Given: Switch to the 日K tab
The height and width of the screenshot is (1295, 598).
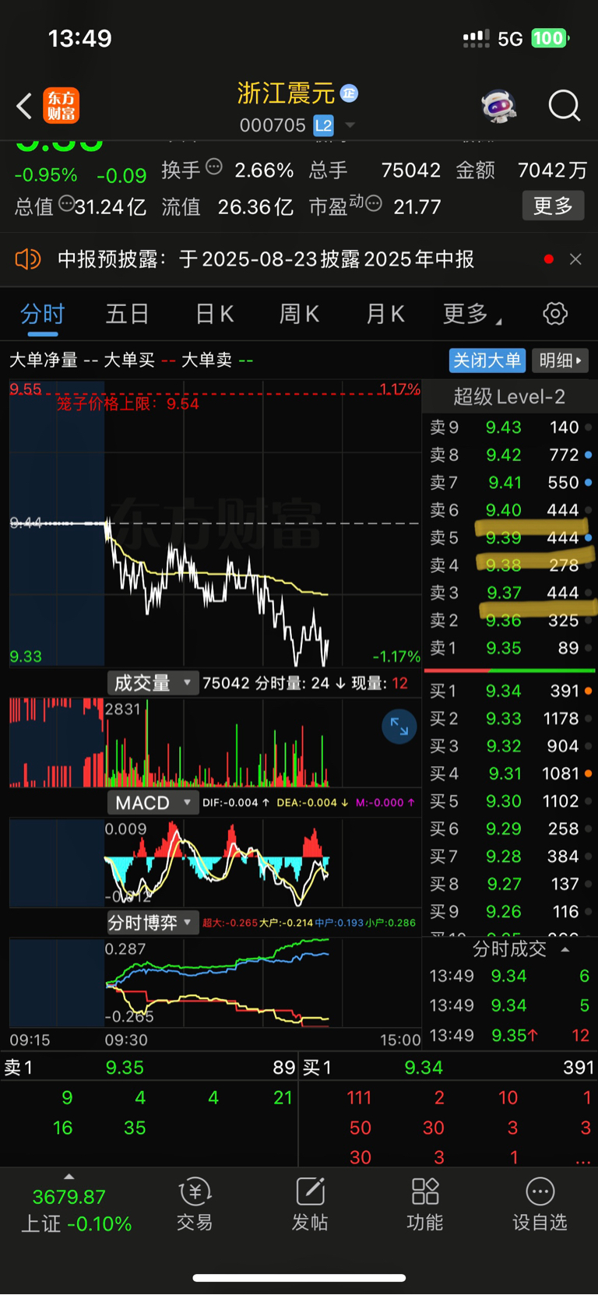Looking at the screenshot, I should pos(214,314).
